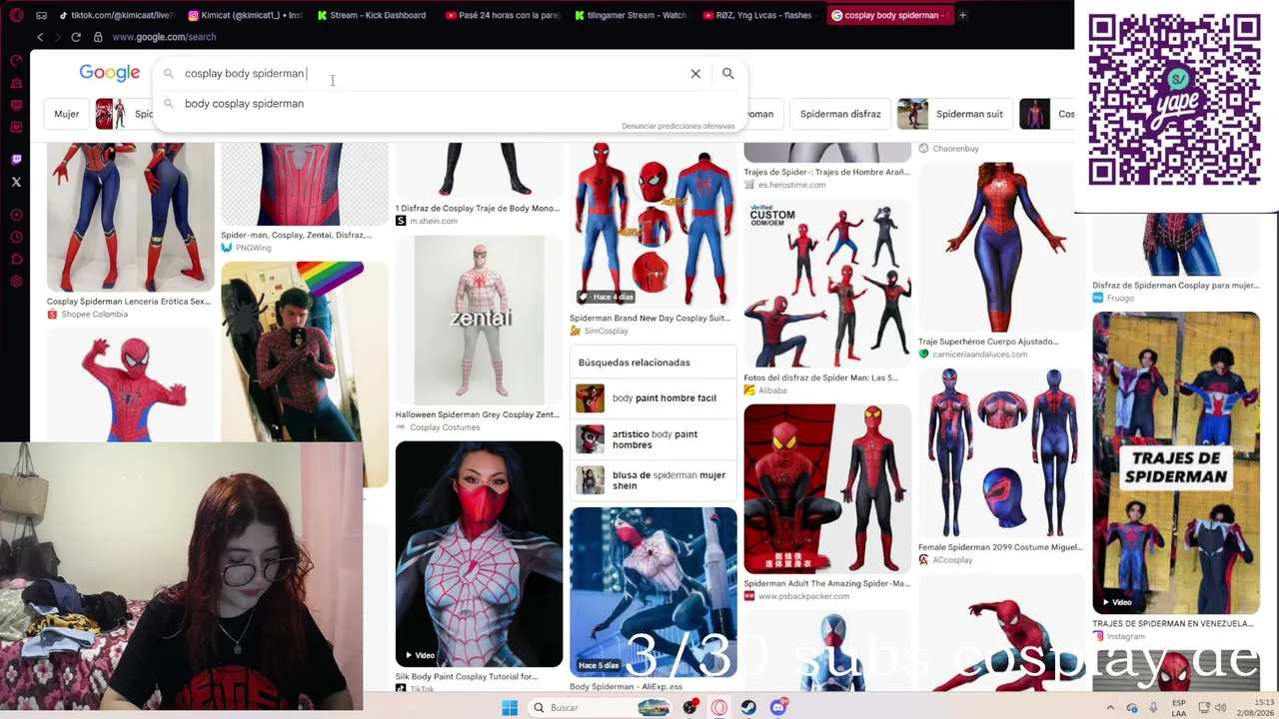Viewport: 1279px width, 719px height.
Task: Open 'Fotos del disfraz de Spider Man' Alibaba image
Action: coord(827,284)
